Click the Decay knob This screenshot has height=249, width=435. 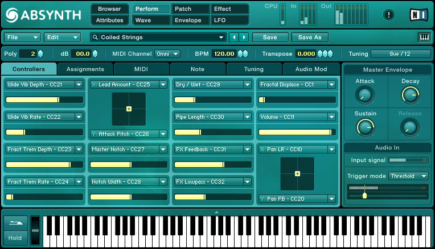tap(409, 94)
